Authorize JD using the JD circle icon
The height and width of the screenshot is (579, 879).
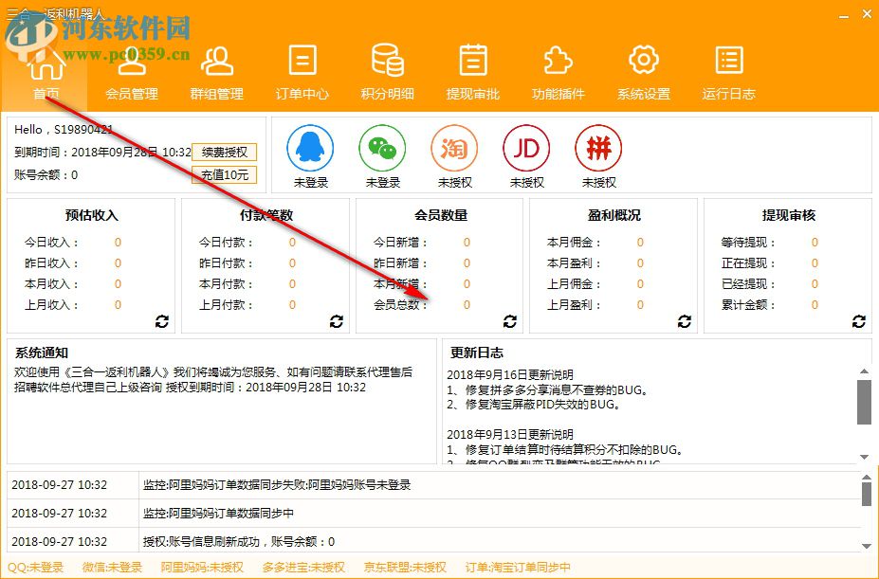tap(526, 150)
